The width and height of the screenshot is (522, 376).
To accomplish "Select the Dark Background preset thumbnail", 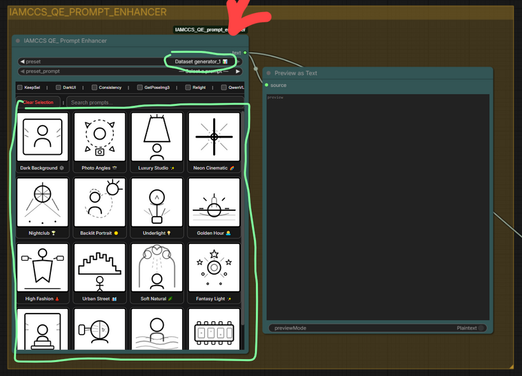I will [43, 137].
